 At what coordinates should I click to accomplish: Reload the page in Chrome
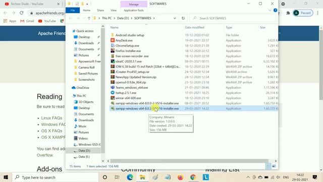tap(21, 13)
